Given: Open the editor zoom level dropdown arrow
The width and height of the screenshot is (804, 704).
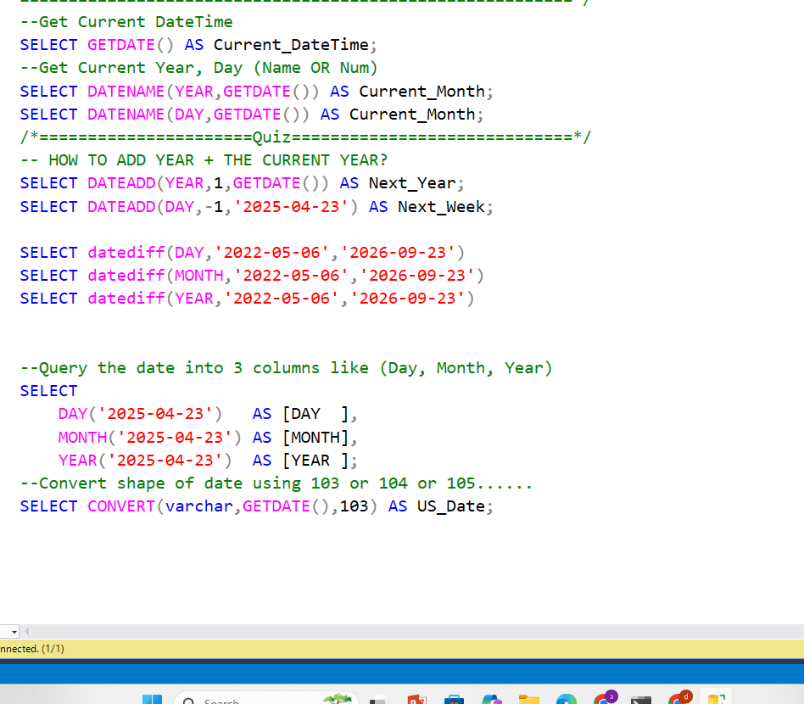Looking at the screenshot, I should [x=14, y=632].
